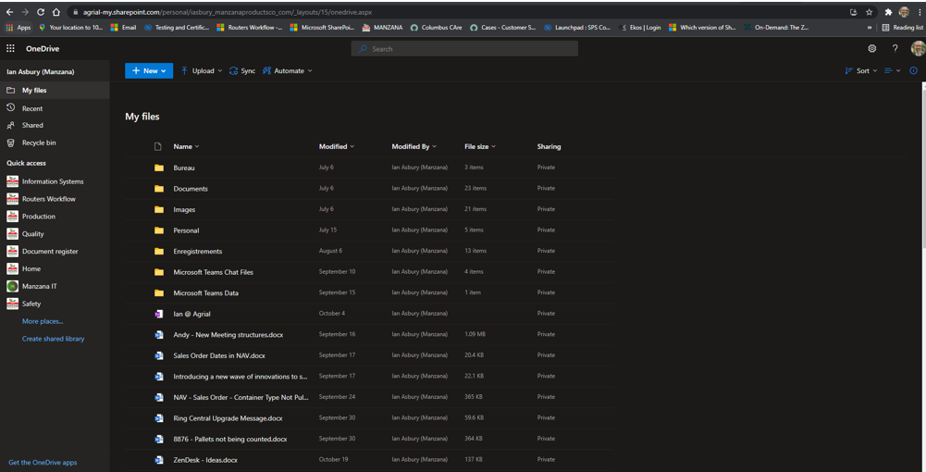The height and width of the screenshot is (472, 926).
Task: Click the More places... link
Action: pyautogui.click(x=43, y=321)
